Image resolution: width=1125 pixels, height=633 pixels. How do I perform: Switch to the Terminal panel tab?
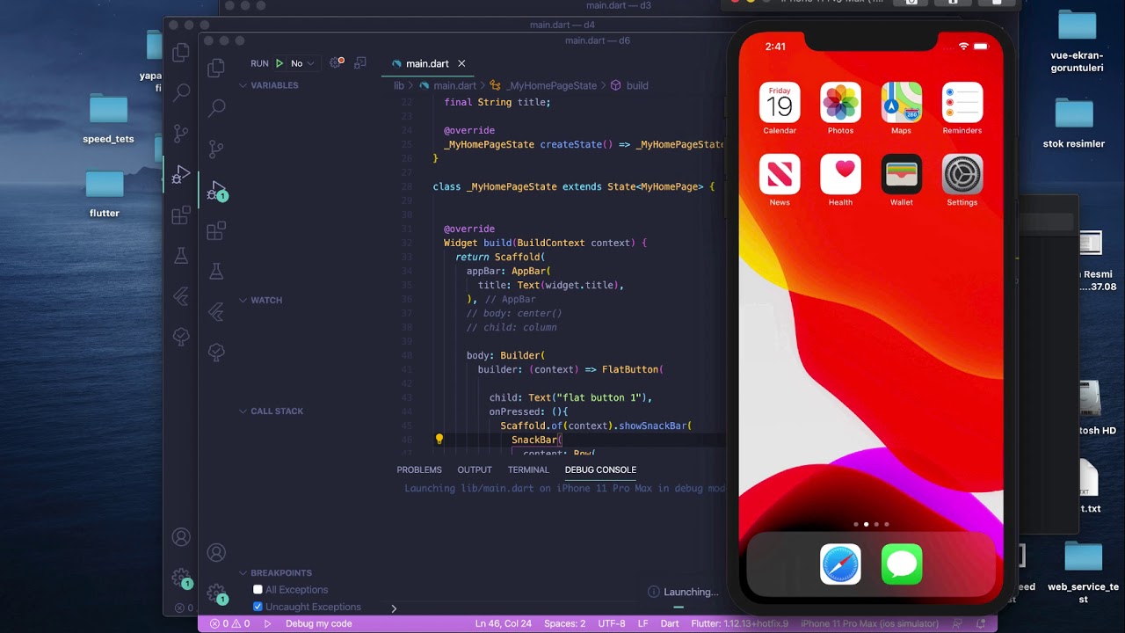(528, 469)
